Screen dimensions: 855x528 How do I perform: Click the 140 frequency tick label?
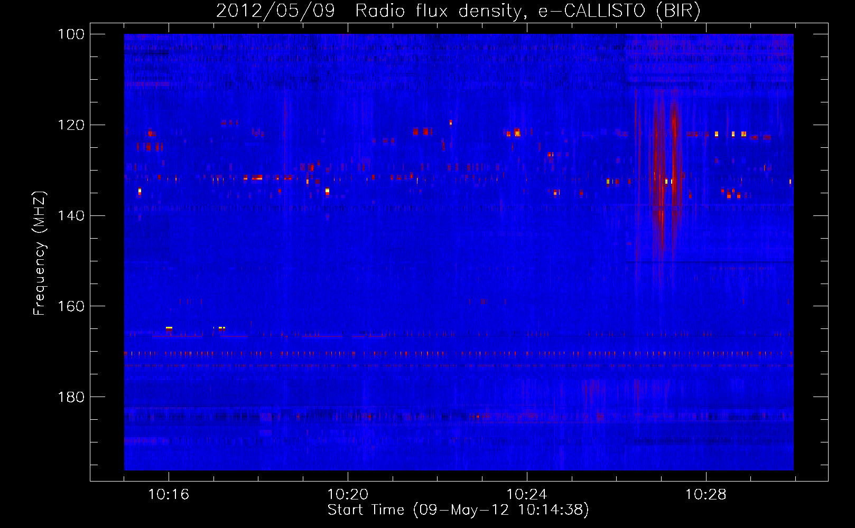click(70, 216)
